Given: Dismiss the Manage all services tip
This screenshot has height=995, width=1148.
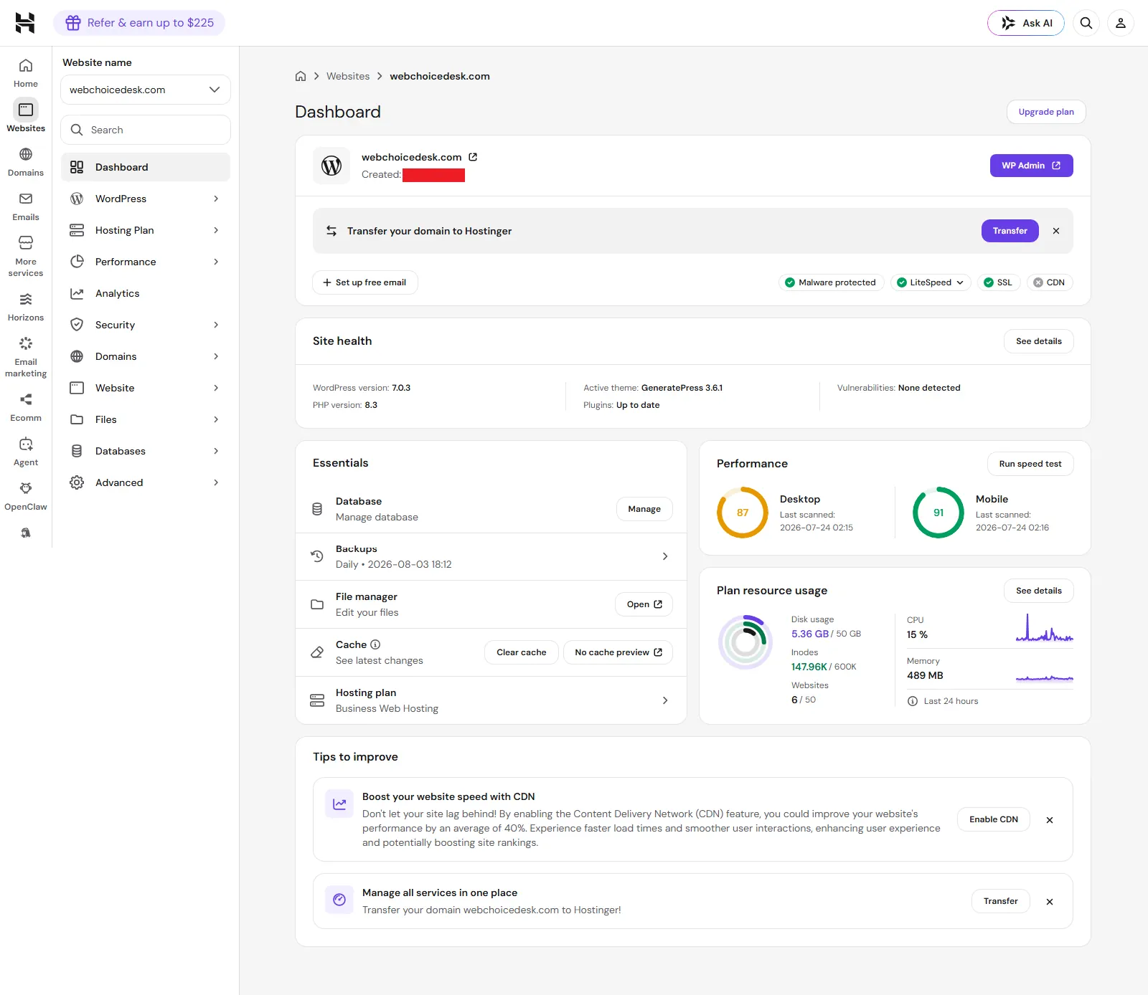Looking at the screenshot, I should point(1050,902).
